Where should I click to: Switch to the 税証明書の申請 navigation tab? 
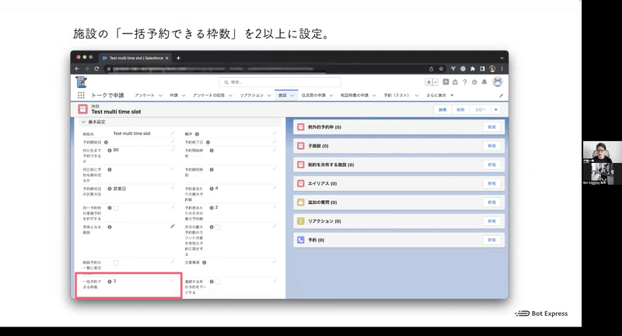[355, 95]
